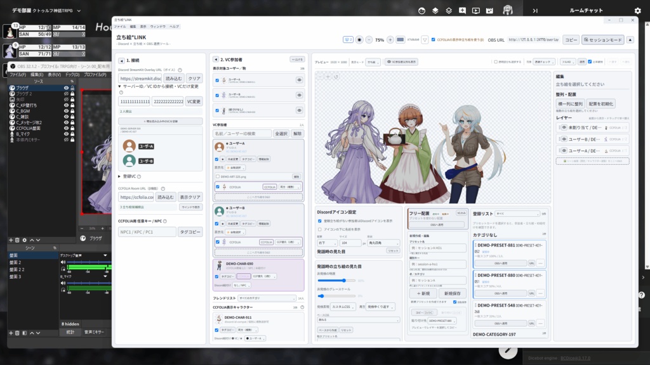Viewport: 650px width, 365px height.
Task: Click the CCFOLIA add panel plus icon
Action: 462,11
